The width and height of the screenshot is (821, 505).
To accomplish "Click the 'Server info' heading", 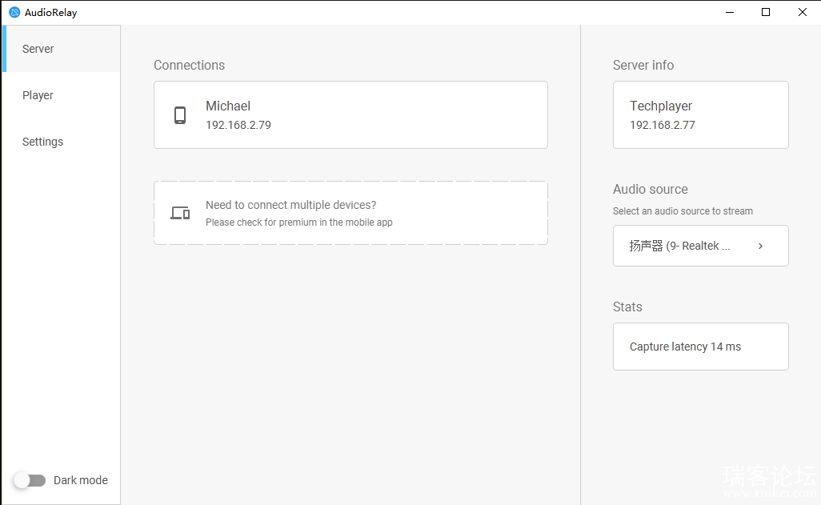I will click(643, 65).
